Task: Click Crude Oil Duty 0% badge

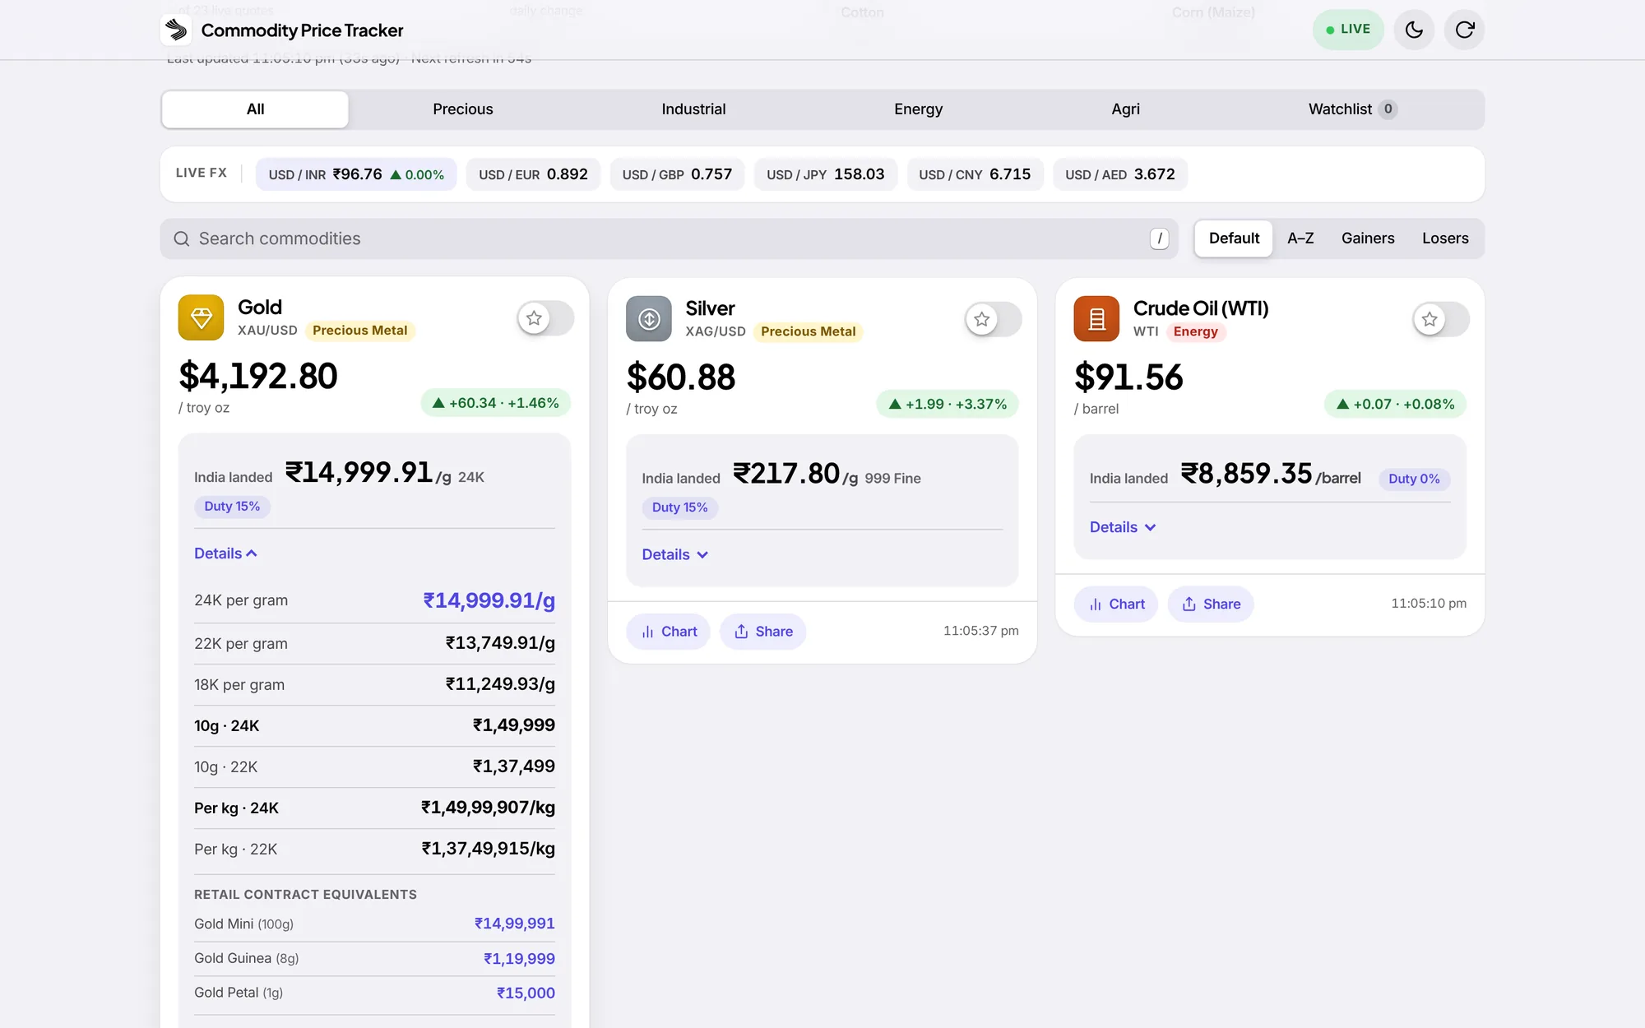Action: [1414, 479]
